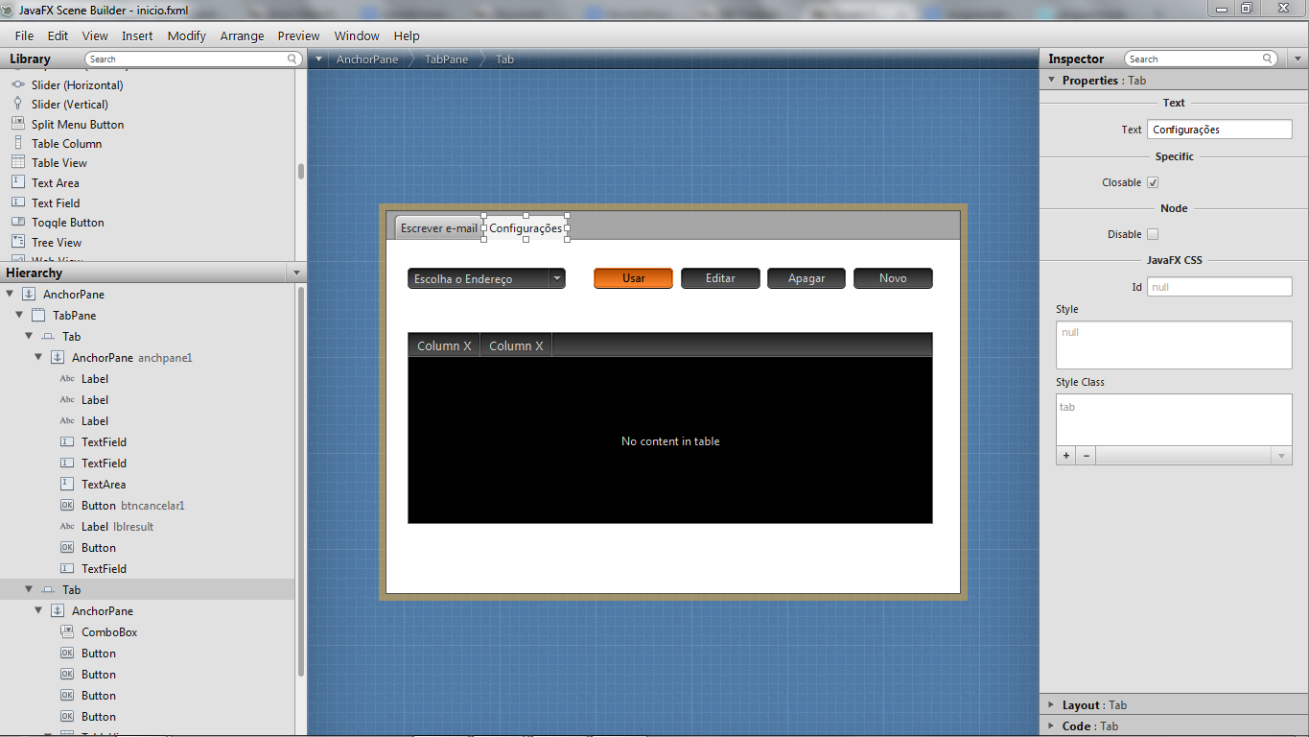Select the ComboBox icon in Hierarchy

pyautogui.click(x=67, y=631)
